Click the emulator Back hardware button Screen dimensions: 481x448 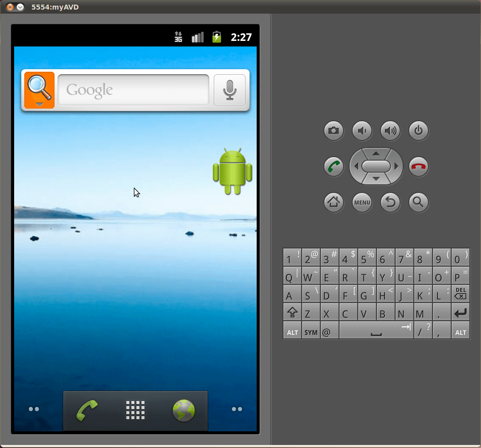(x=390, y=203)
